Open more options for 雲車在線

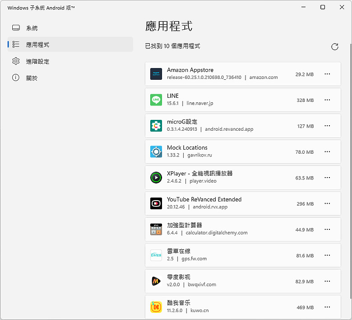327,255
